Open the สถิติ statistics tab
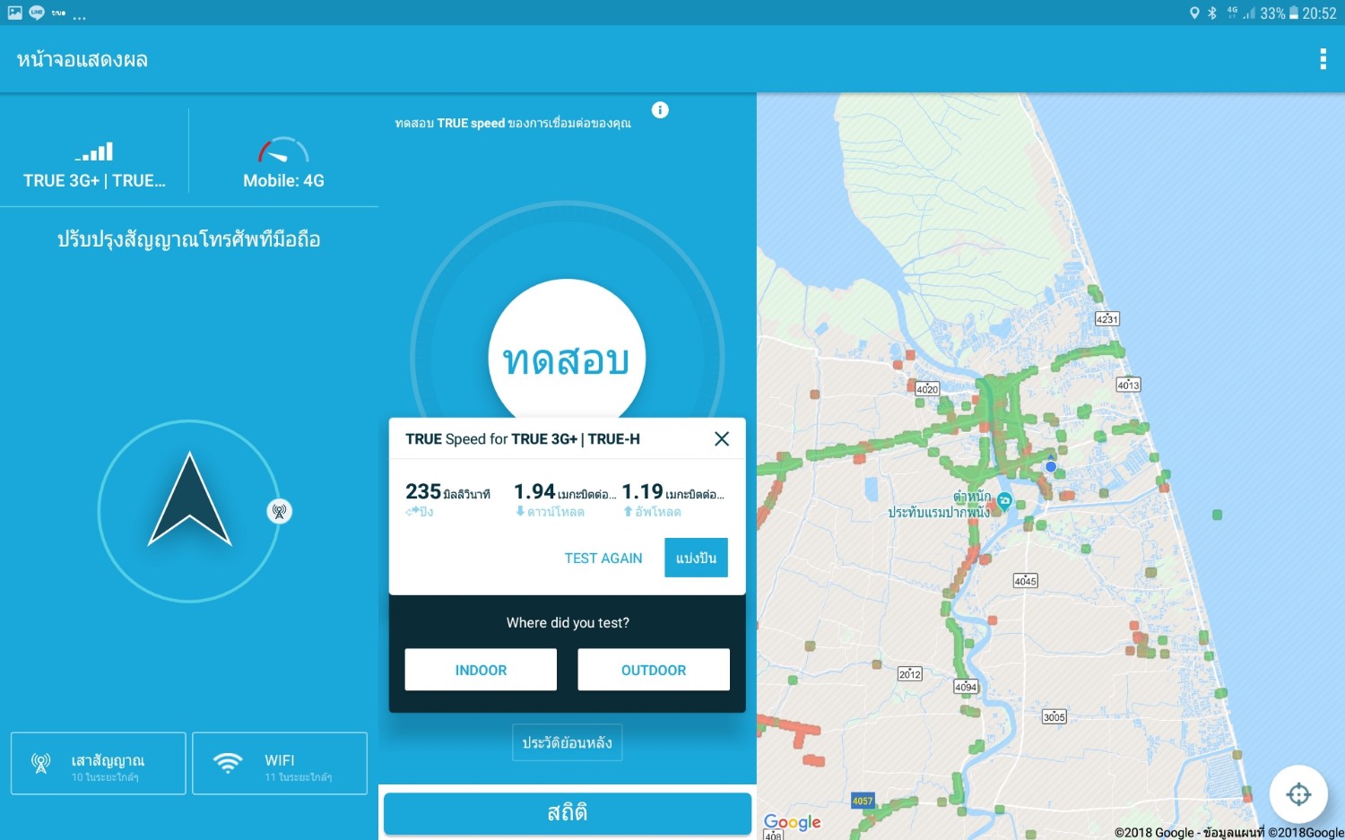Viewport: 1345px width, 840px height. click(568, 813)
